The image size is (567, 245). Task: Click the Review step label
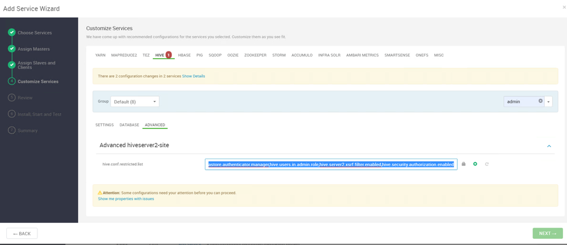pyautogui.click(x=25, y=98)
